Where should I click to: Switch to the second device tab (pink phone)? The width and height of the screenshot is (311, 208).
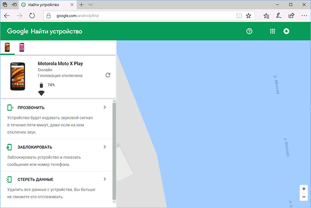tap(22, 48)
